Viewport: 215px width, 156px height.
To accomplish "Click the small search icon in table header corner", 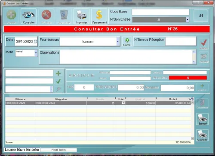I will tap(190, 99).
